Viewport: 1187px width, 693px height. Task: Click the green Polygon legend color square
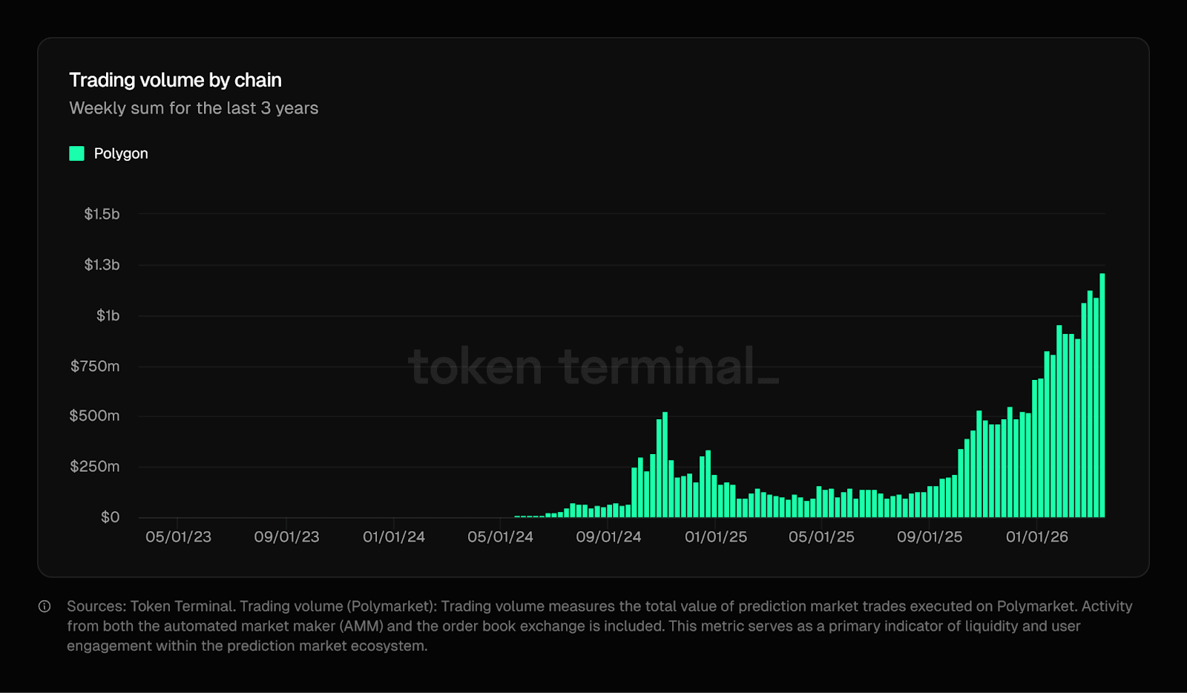tap(76, 154)
